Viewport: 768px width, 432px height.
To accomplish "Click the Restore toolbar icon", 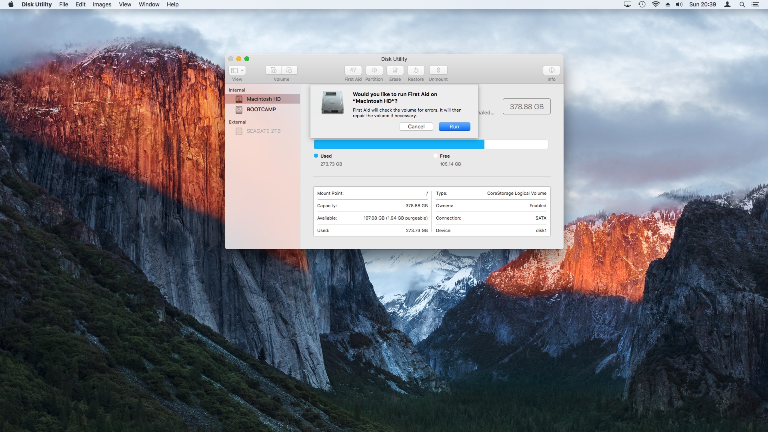I will 416,70.
